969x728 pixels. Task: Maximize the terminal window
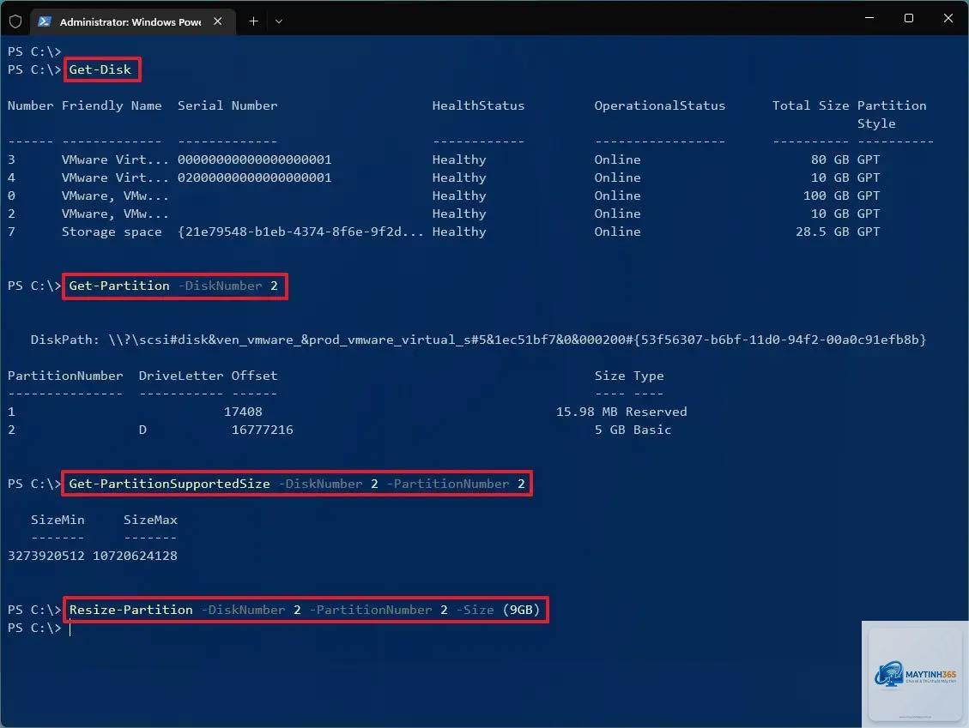[x=908, y=18]
